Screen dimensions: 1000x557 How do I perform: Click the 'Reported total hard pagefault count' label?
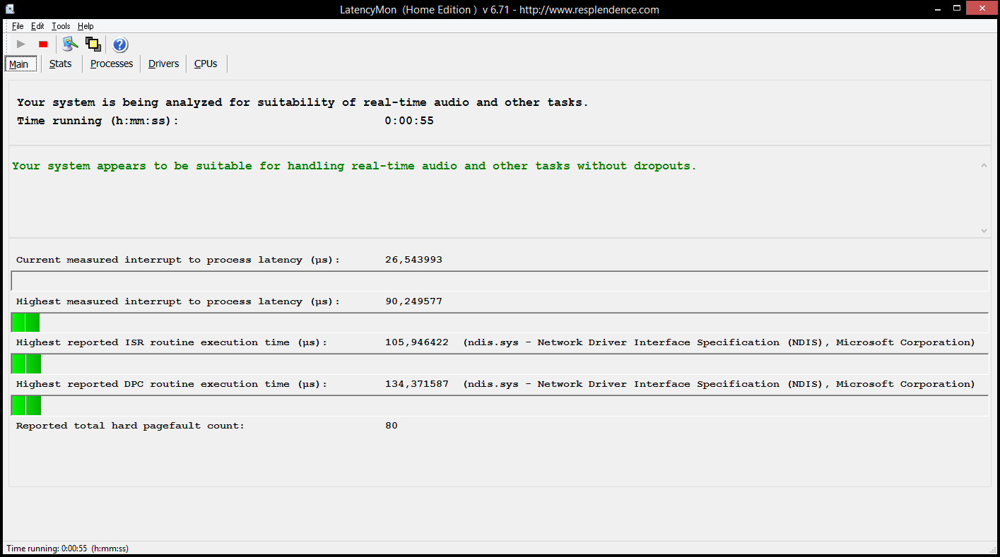(x=130, y=426)
